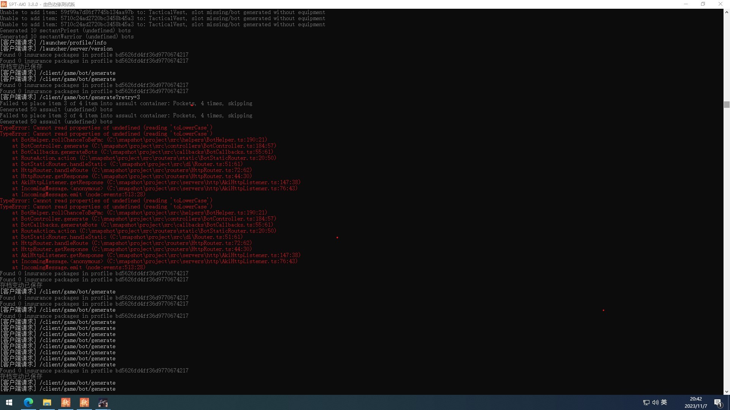Minimize the SPT-AKI console window
Viewport: 730px width, 410px height.
pos(686,4)
